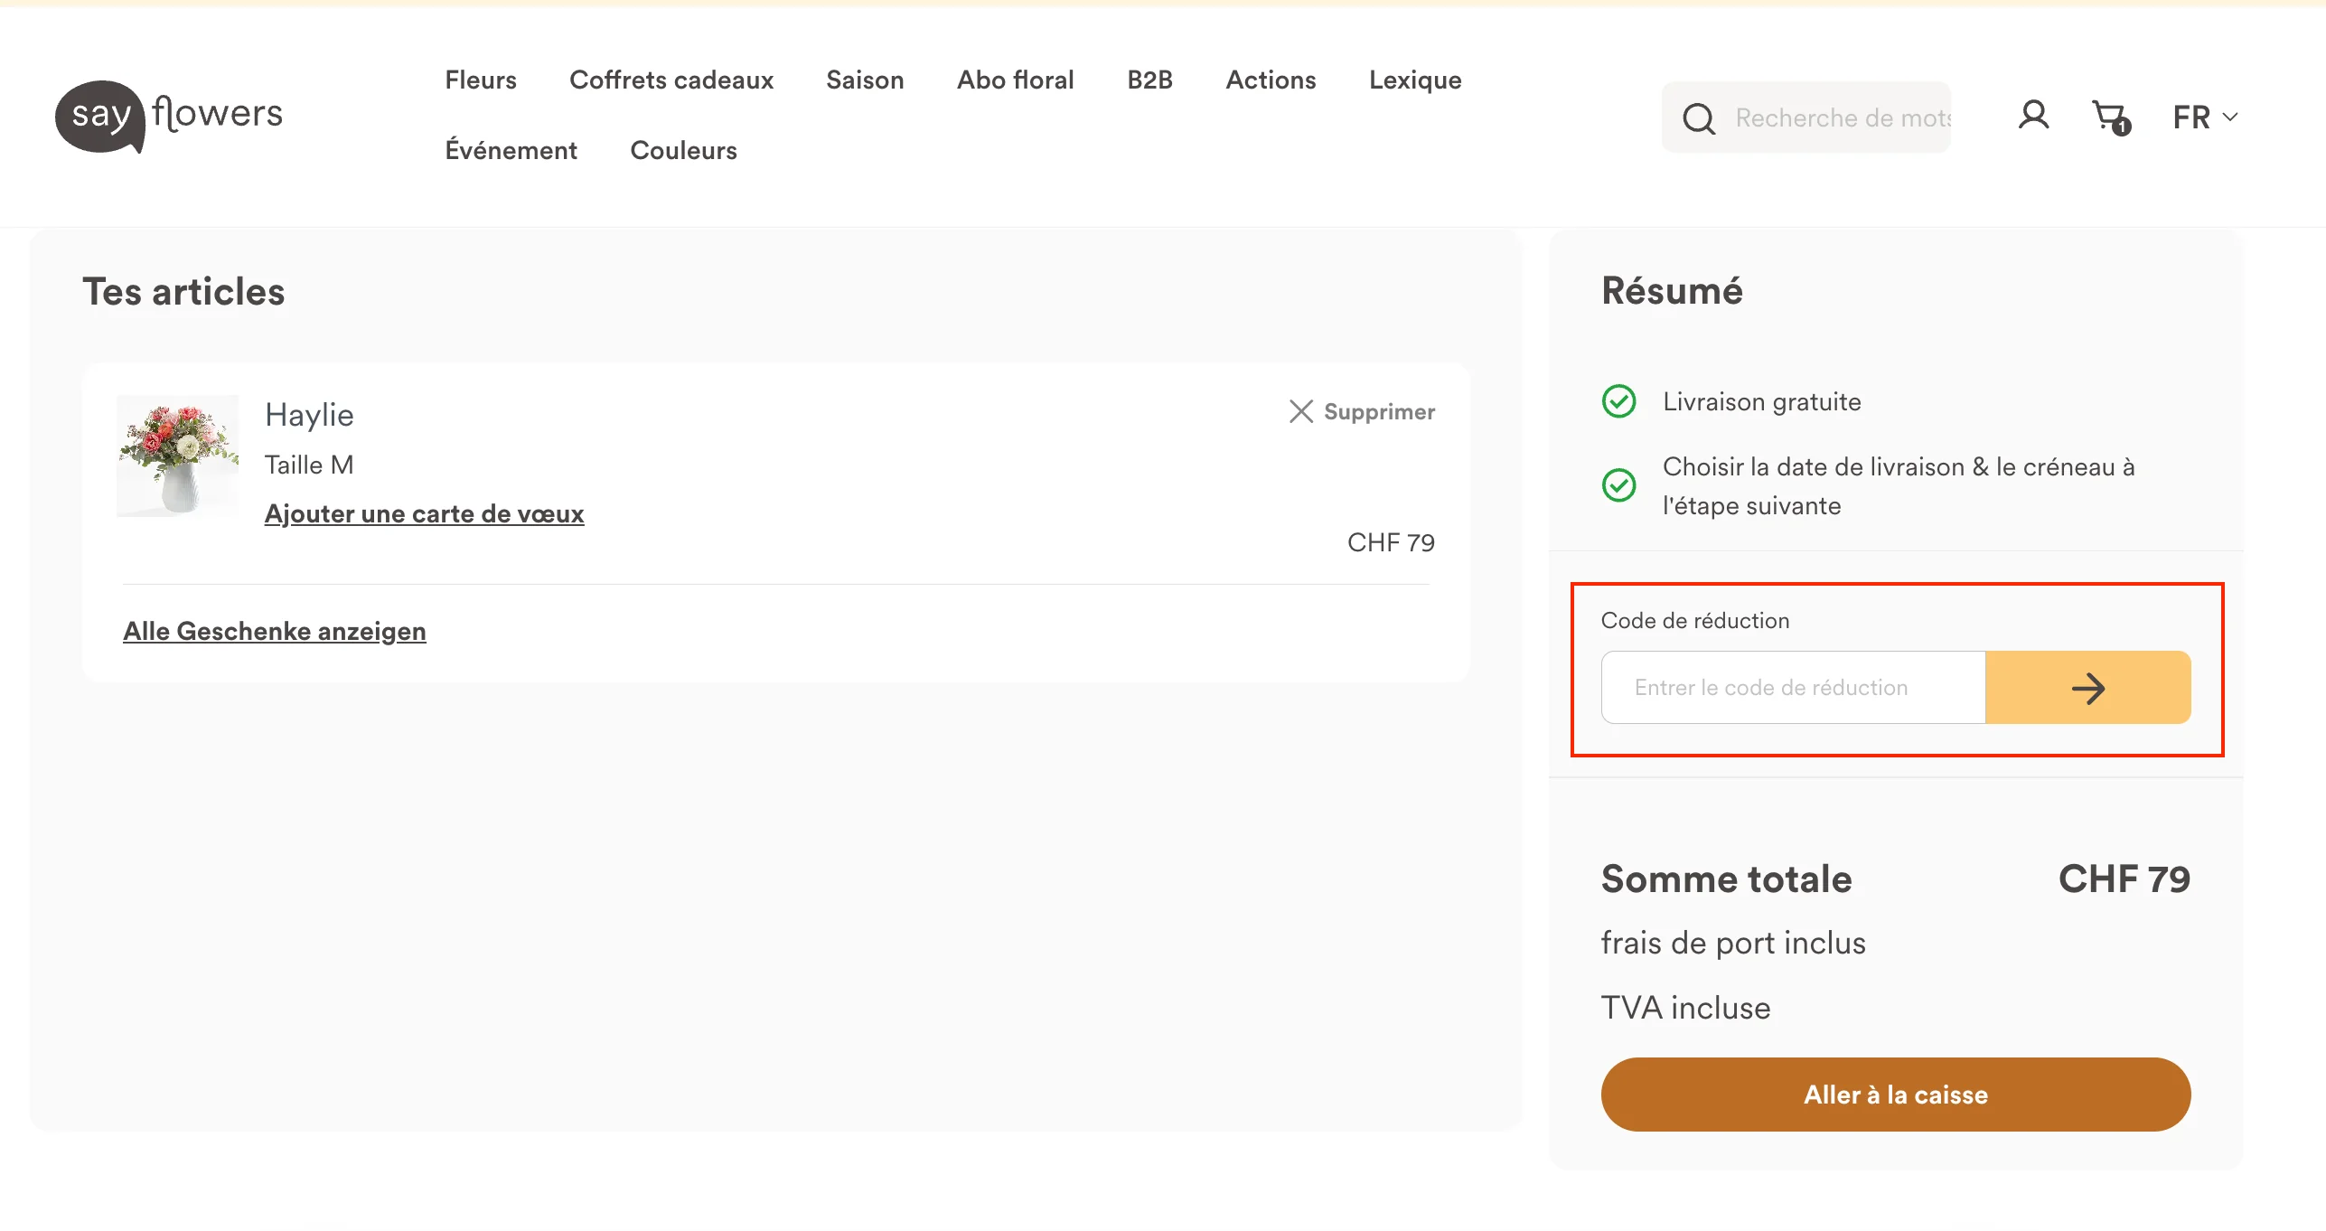Open the Haylie bouquet thumbnail
Image resolution: width=2326 pixels, height=1231 pixels.
tap(177, 456)
